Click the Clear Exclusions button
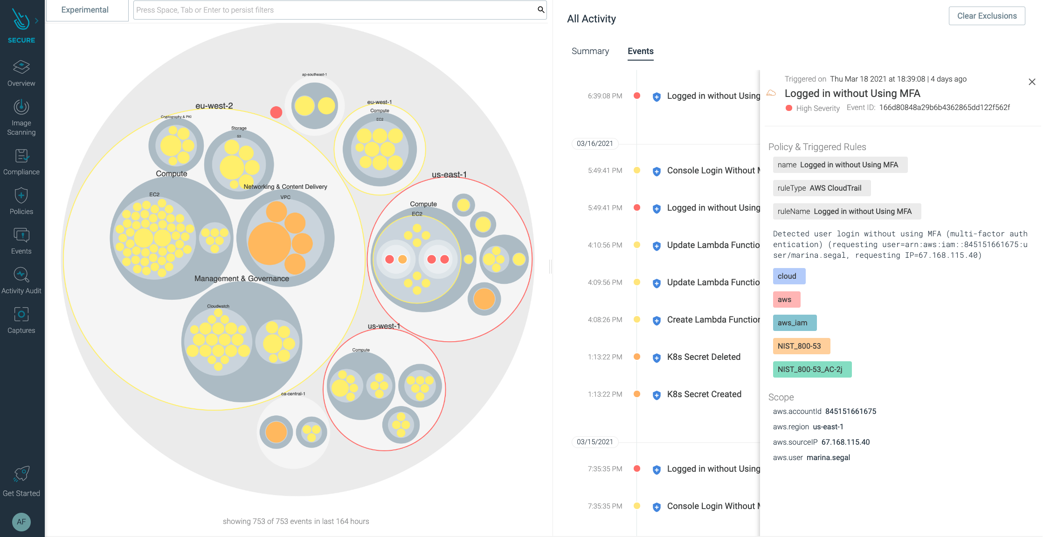This screenshot has height=537, width=1044. coord(986,16)
